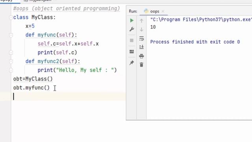Click the obt=MyClass() line
This screenshot has height=142, width=252.
coord(33,79)
